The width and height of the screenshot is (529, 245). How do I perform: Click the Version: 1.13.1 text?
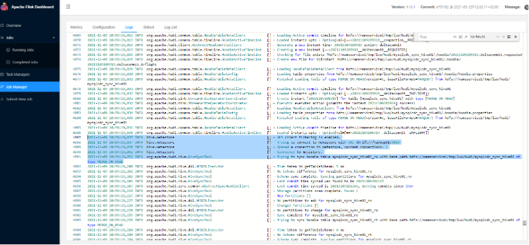404,7
